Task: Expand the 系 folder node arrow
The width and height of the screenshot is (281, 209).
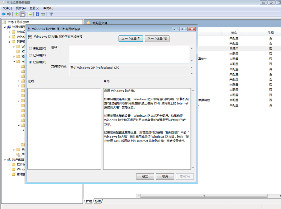Action: 14,150
